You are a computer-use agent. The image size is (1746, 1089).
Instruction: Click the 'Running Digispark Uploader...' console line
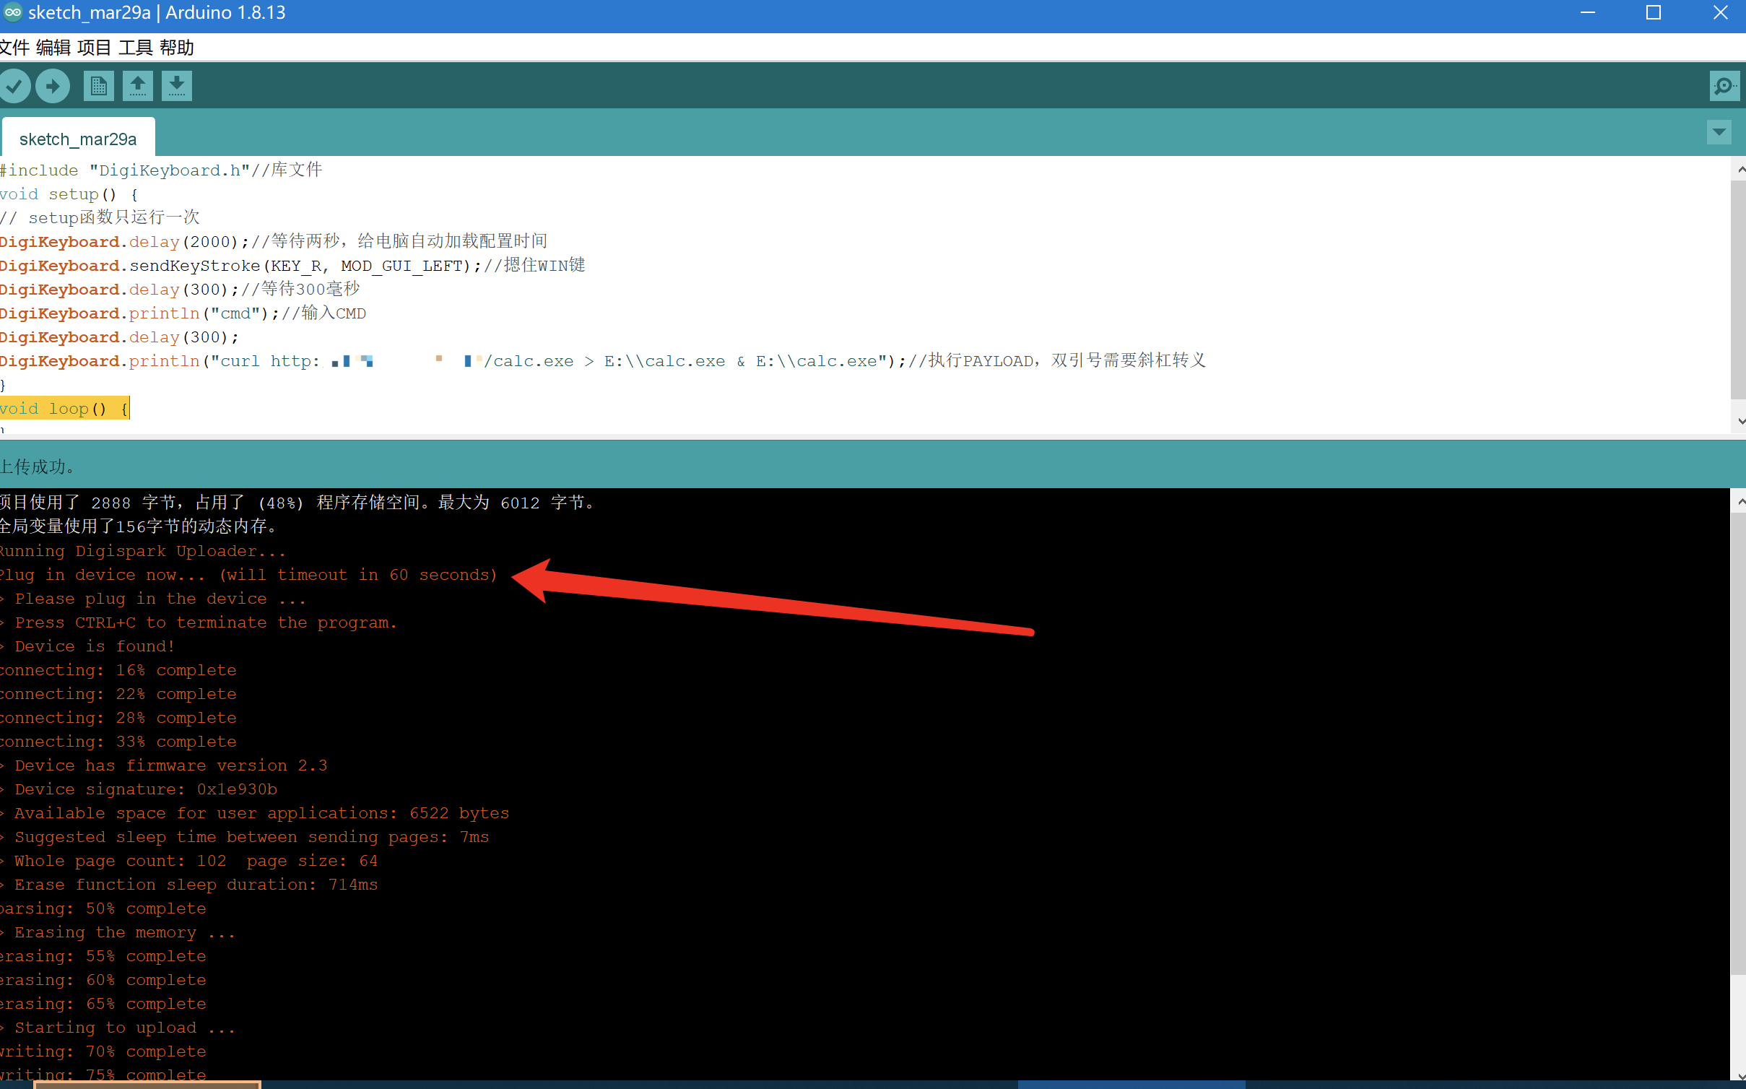pos(142,551)
